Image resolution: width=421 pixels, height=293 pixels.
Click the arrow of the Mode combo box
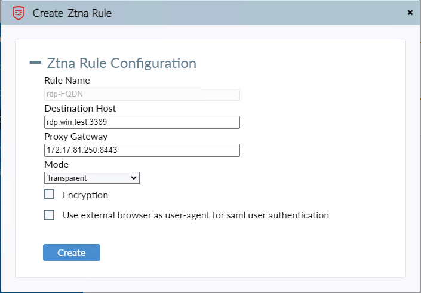click(134, 178)
